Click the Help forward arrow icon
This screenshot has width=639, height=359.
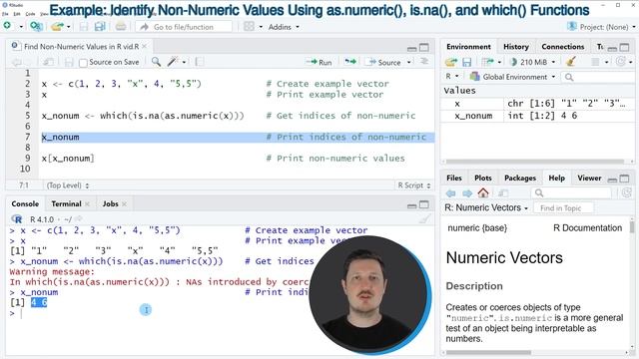(x=467, y=192)
